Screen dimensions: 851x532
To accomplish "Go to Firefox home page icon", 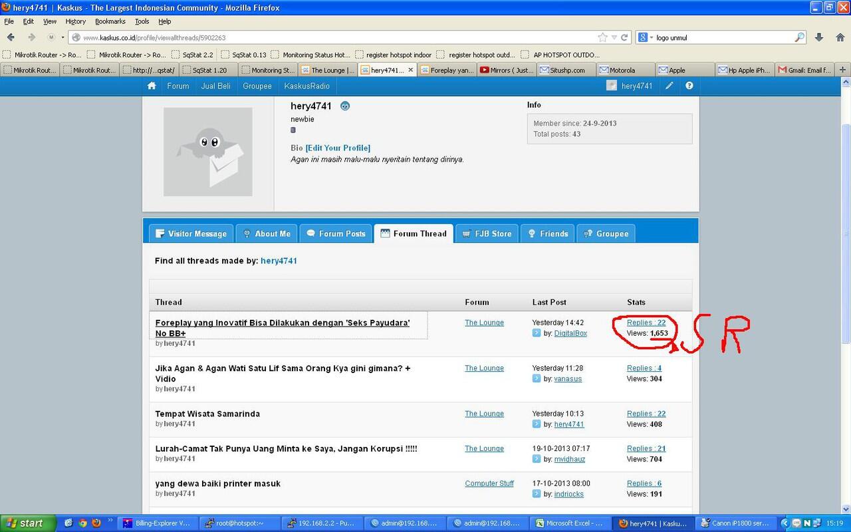I will [x=839, y=37].
